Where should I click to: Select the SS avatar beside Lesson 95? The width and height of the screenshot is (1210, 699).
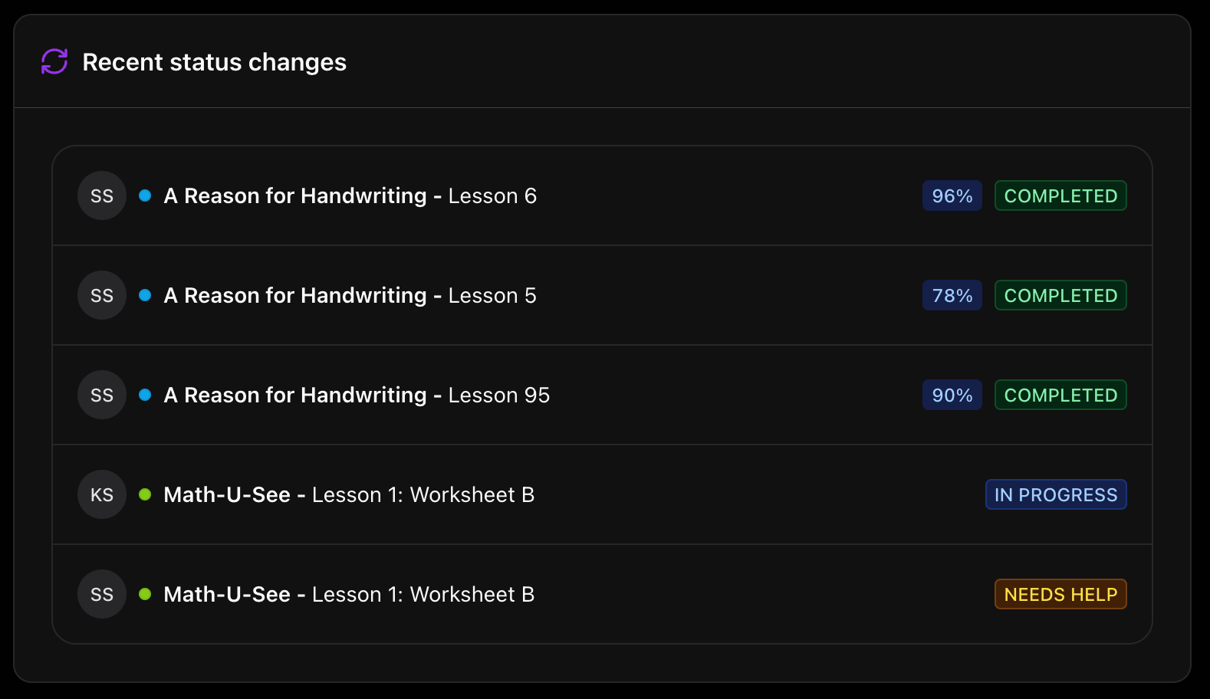pyautogui.click(x=101, y=395)
